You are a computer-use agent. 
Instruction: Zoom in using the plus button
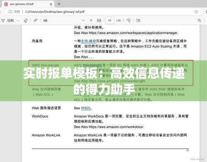91,20
